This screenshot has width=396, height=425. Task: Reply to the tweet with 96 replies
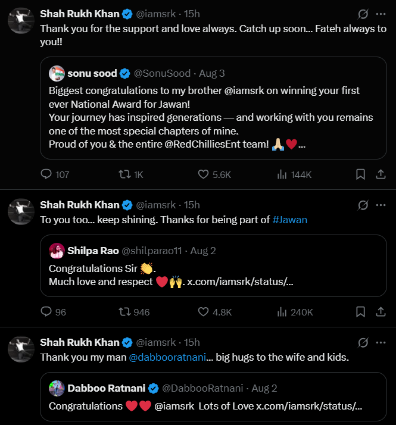46,312
